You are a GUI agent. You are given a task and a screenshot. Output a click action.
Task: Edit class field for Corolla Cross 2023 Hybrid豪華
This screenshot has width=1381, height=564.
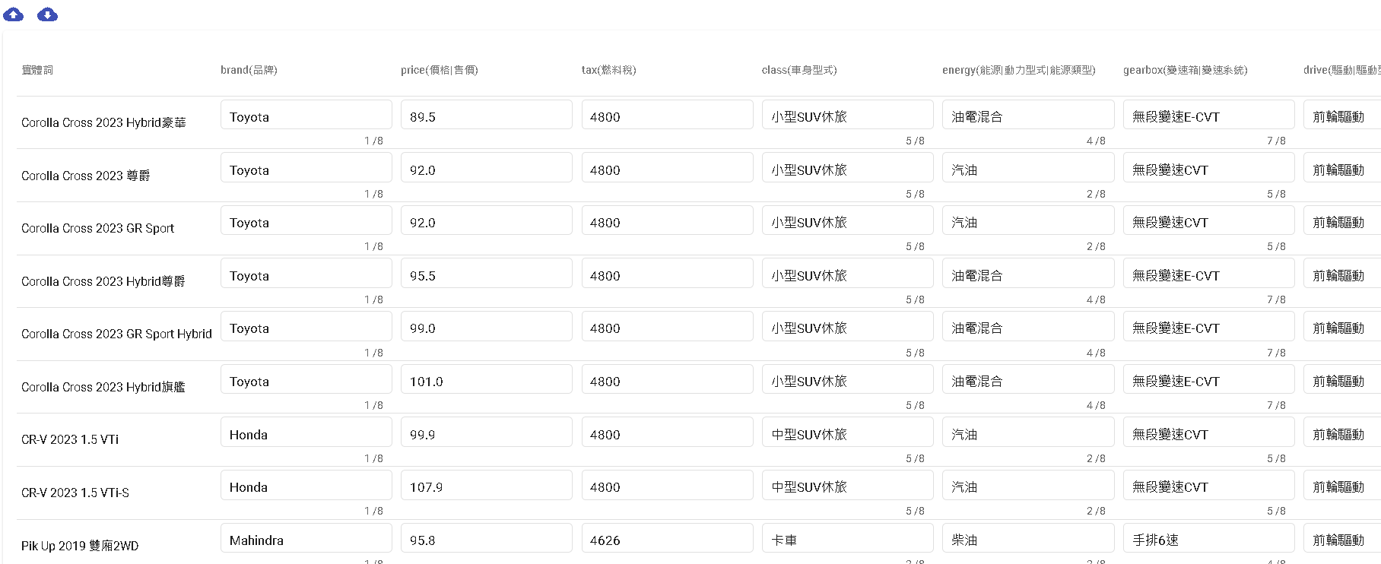pos(848,115)
